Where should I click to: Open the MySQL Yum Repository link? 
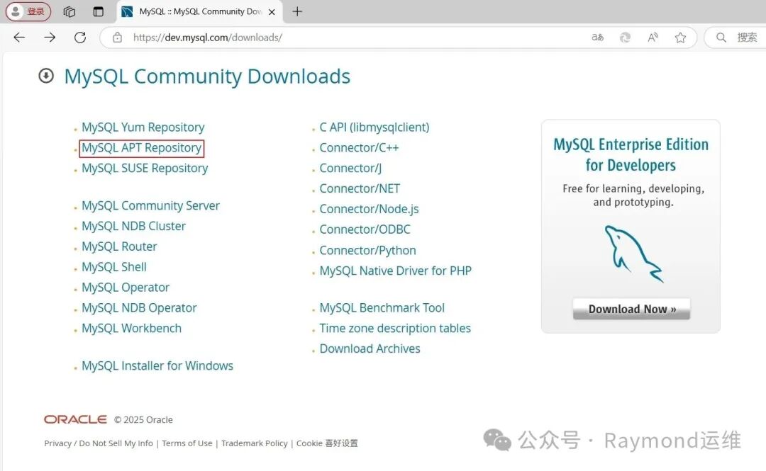143,127
